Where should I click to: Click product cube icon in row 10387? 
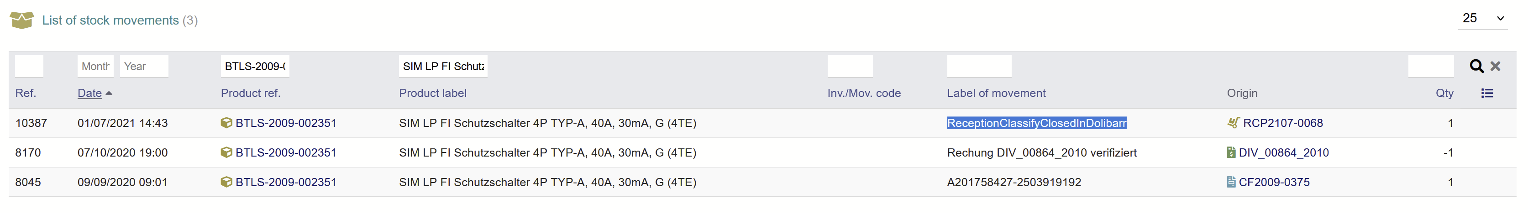[226, 123]
